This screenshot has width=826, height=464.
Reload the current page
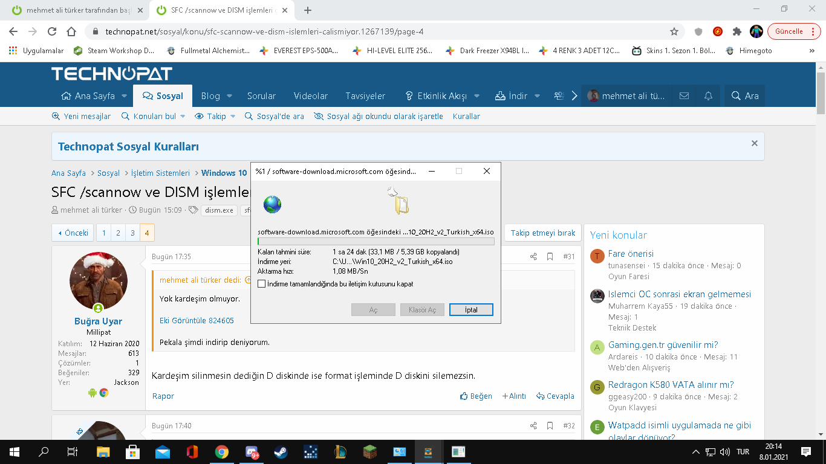coord(52,31)
